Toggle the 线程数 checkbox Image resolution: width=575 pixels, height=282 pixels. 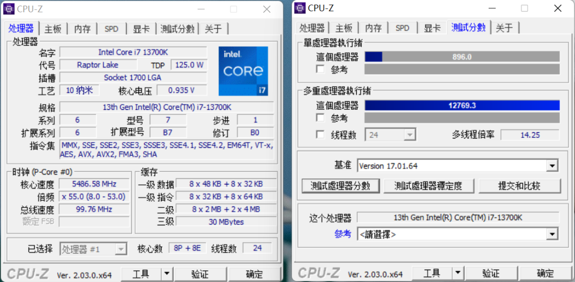tap(320, 135)
